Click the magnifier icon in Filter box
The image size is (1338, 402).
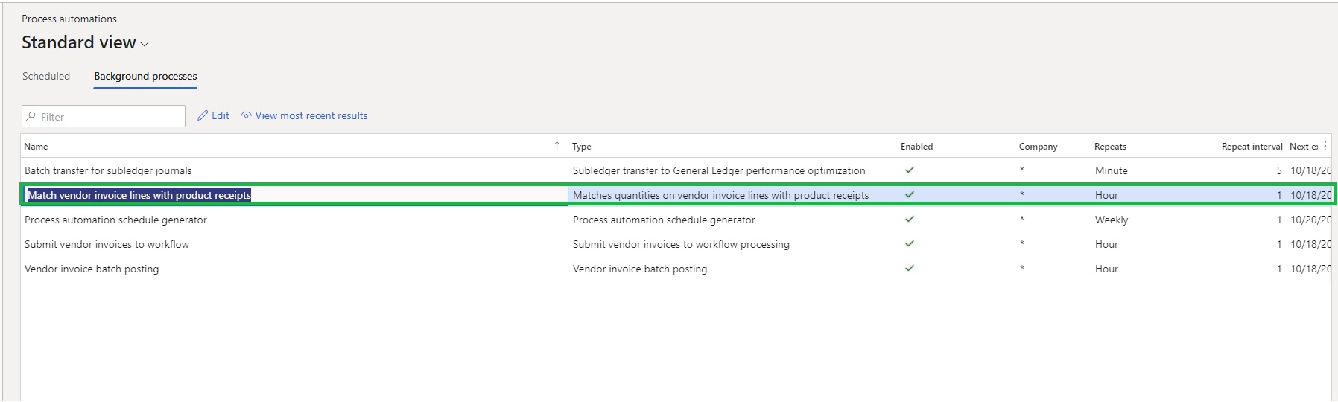[31, 117]
